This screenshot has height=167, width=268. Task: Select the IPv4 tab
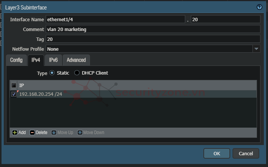[36, 60]
